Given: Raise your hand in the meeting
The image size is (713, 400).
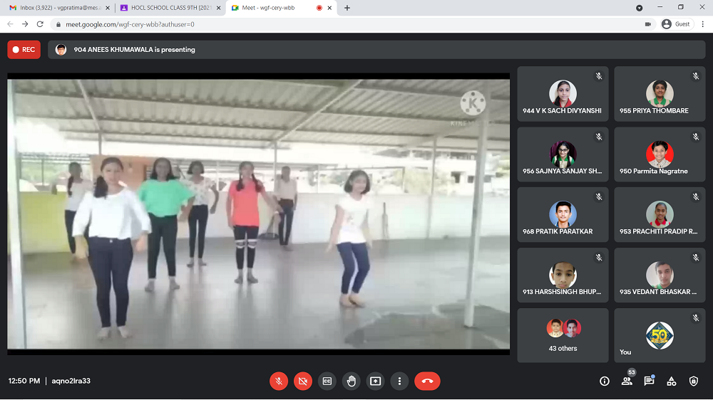Looking at the screenshot, I should (352, 381).
